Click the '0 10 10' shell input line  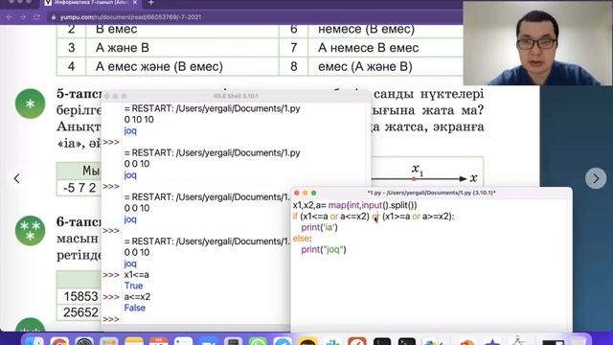pyautogui.click(x=139, y=120)
